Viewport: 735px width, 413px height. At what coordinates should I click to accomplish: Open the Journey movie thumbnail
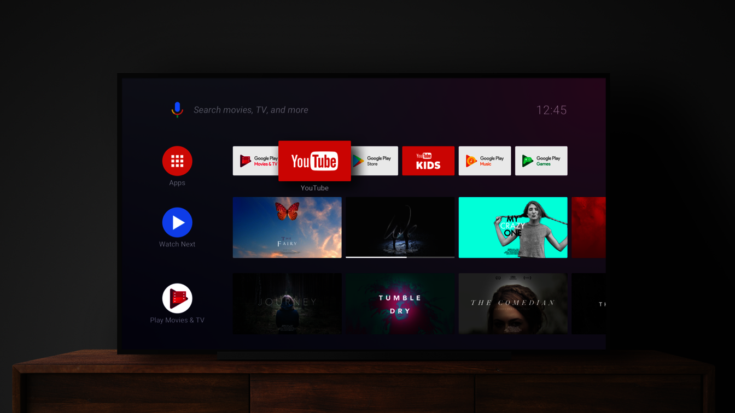287,304
